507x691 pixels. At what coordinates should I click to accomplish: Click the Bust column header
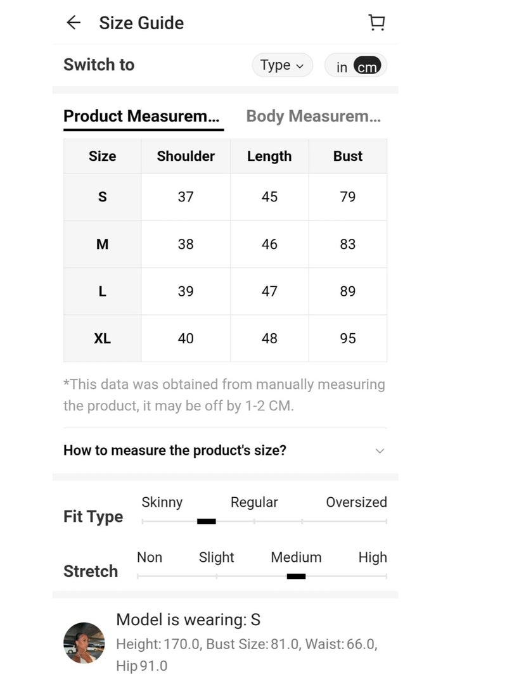348,156
